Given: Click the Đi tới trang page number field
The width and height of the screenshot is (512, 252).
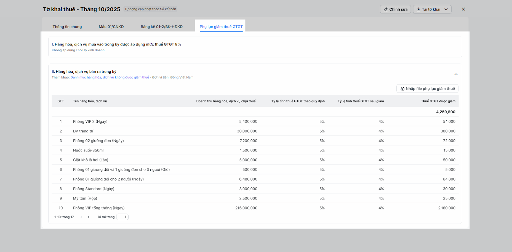Looking at the screenshot, I should coord(122,217).
